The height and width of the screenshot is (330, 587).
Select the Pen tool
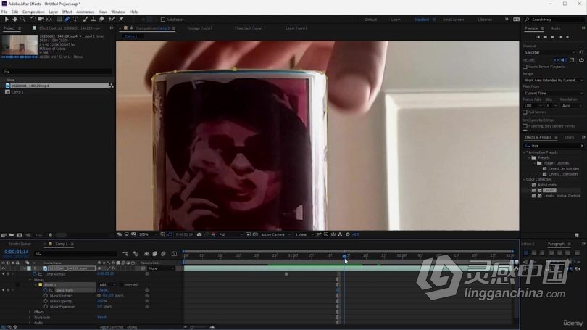point(67,19)
